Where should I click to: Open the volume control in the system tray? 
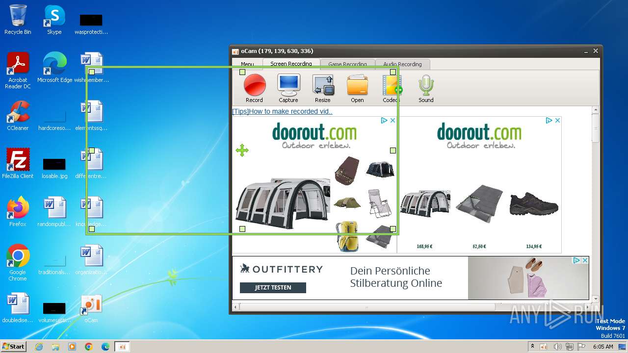pos(558,347)
